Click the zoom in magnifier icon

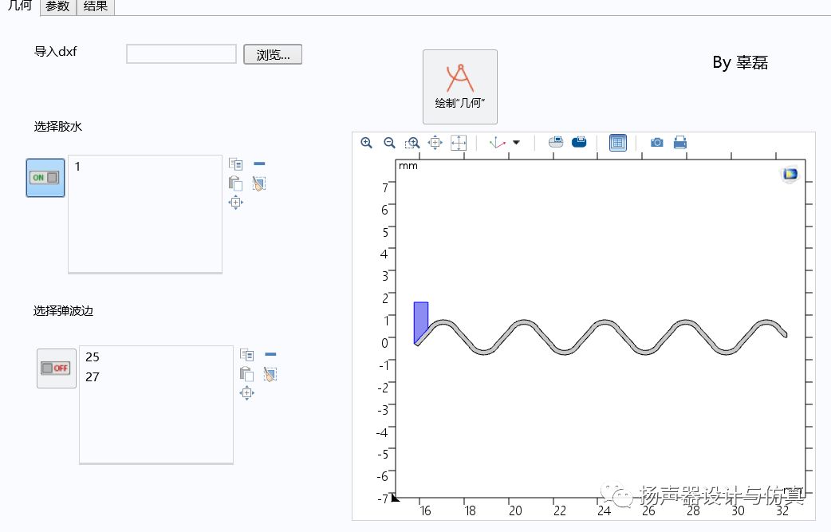[x=367, y=143]
